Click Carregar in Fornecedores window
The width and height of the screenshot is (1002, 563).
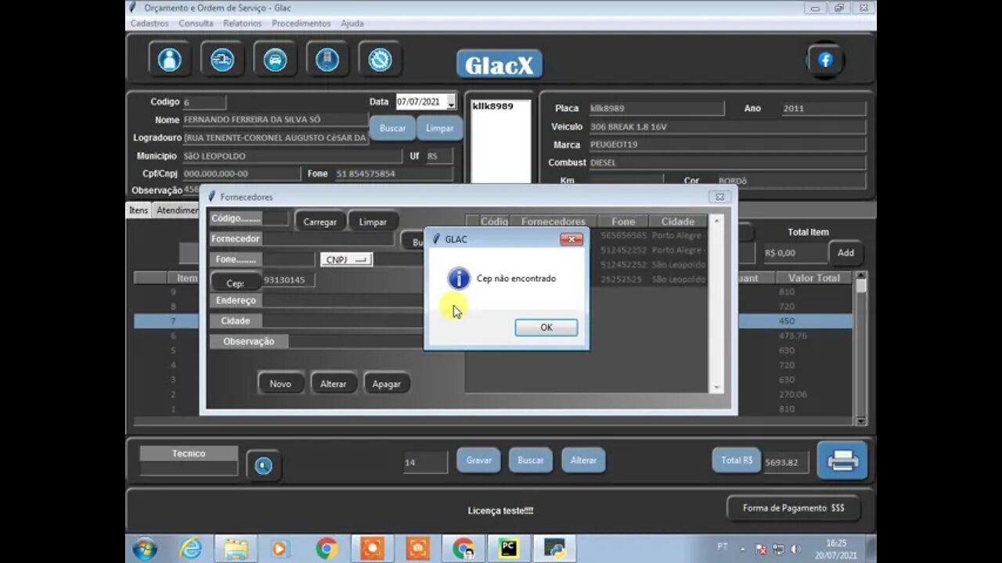(320, 222)
